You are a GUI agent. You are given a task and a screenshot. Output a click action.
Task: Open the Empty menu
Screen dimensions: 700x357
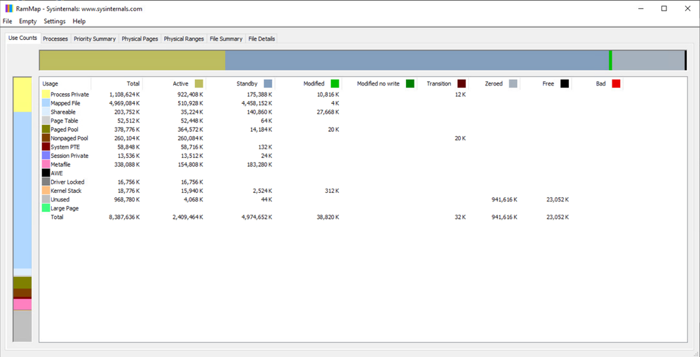point(27,22)
